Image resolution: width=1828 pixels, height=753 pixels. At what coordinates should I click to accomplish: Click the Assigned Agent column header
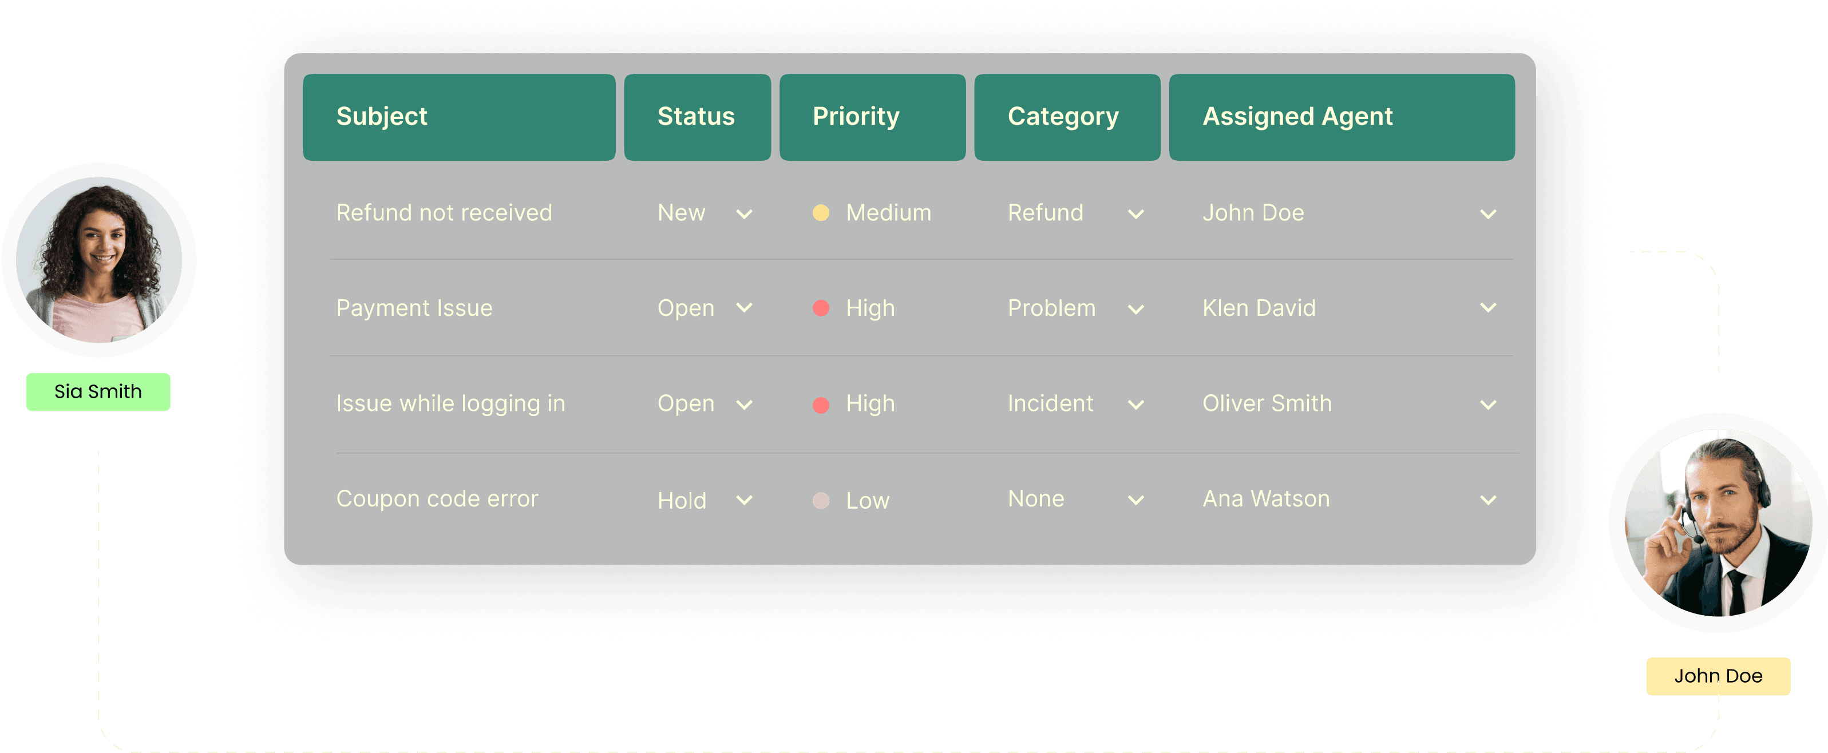click(x=1340, y=116)
